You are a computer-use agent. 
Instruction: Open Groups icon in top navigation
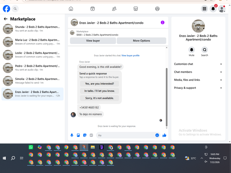click(157, 9)
